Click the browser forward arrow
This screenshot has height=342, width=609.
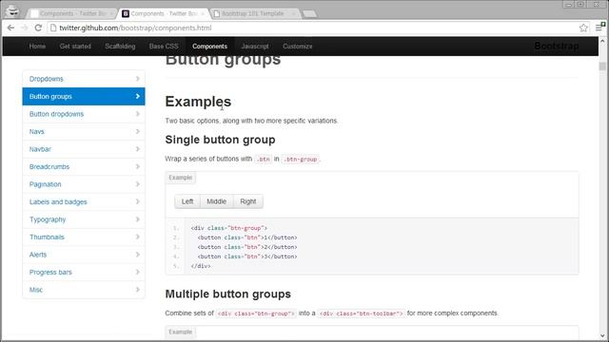[24, 28]
